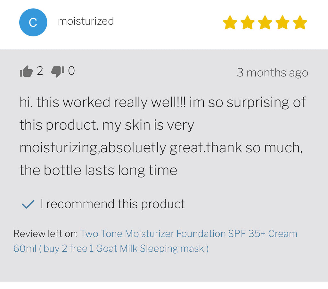Click the '3 months ago' timestamp
The image size is (328, 289).
(x=272, y=72)
